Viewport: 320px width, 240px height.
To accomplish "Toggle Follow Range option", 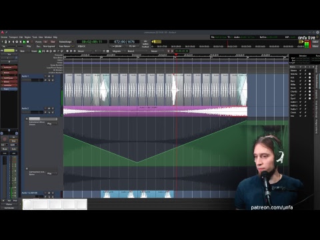I will (x=66, y=42).
